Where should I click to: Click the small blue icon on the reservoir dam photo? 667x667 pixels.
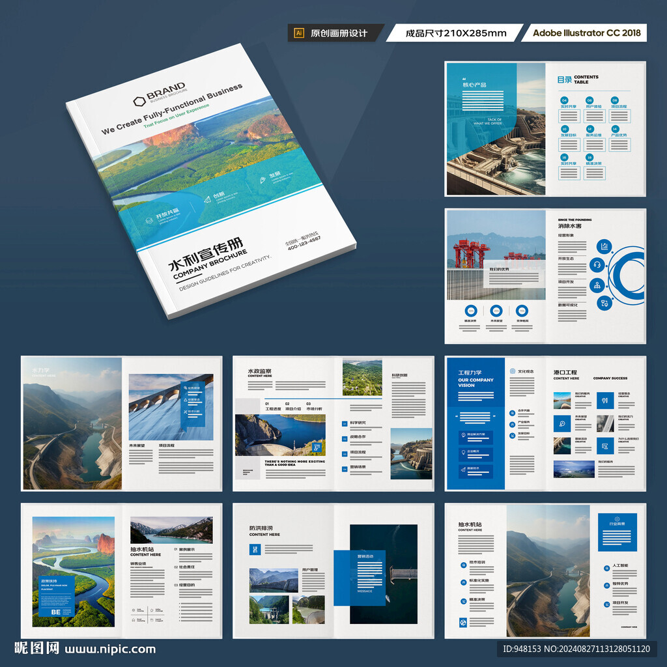point(316,447)
